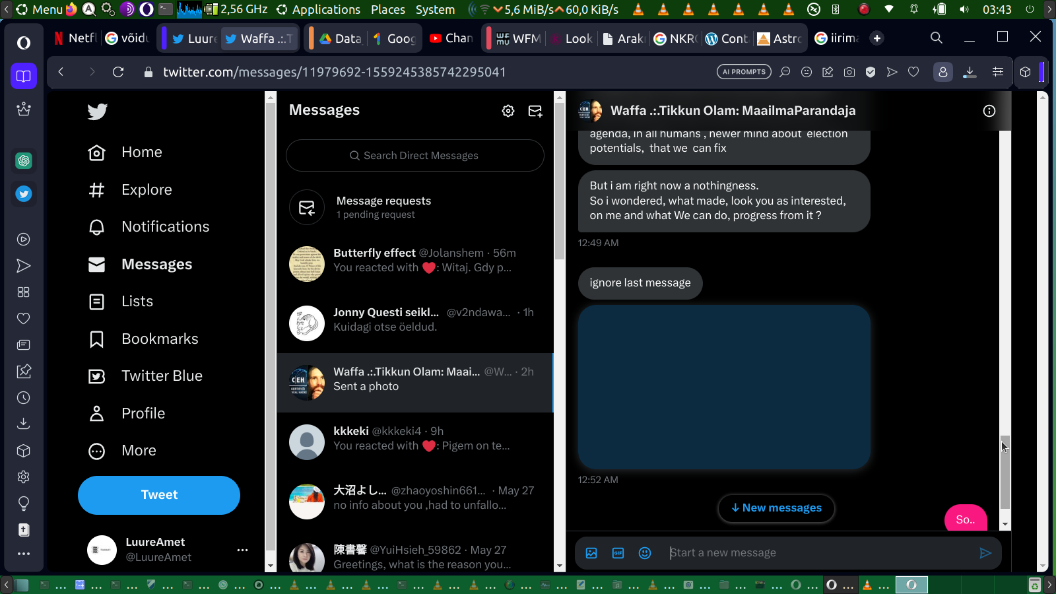Open Message requests
This screenshot has height=594, width=1056.
(x=415, y=207)
